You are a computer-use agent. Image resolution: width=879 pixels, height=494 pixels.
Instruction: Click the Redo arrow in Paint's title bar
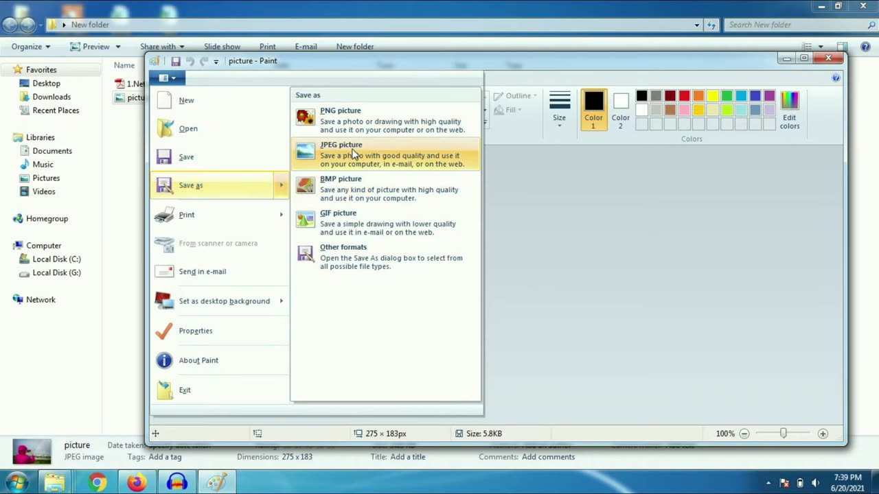click(204, 61)
